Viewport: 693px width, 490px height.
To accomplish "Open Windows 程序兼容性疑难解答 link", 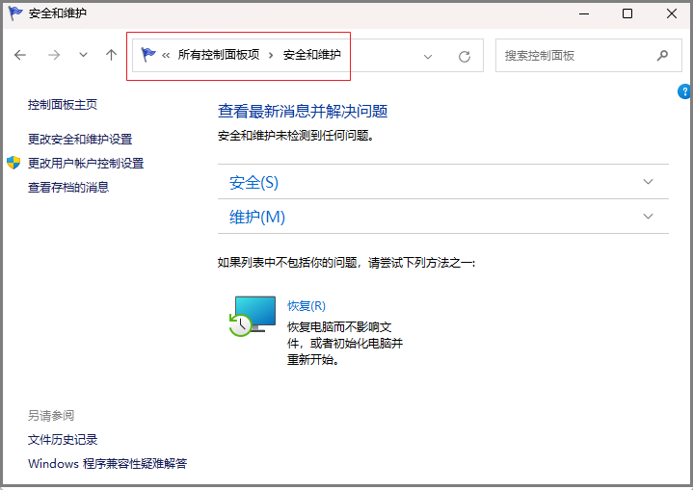I will [x=107, y=463].
